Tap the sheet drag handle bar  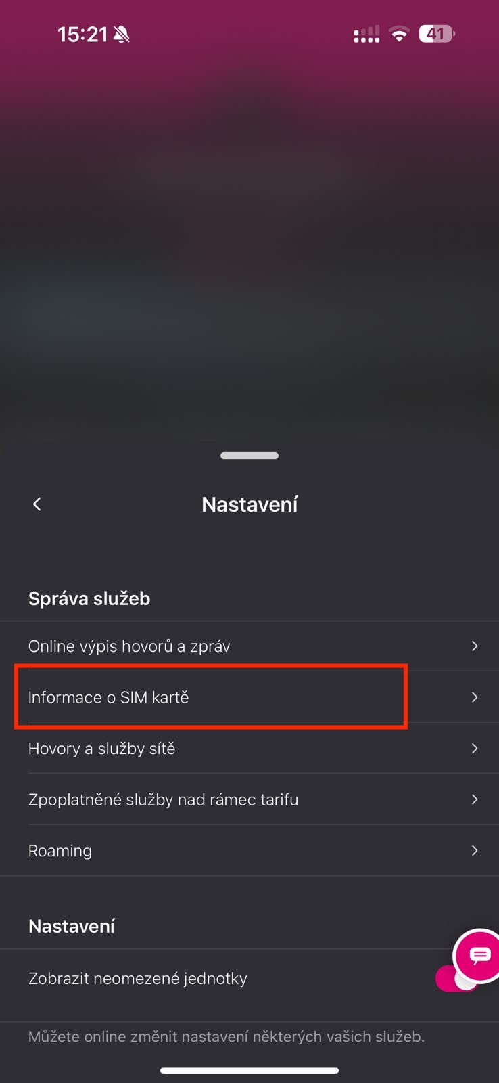point(249,456)
